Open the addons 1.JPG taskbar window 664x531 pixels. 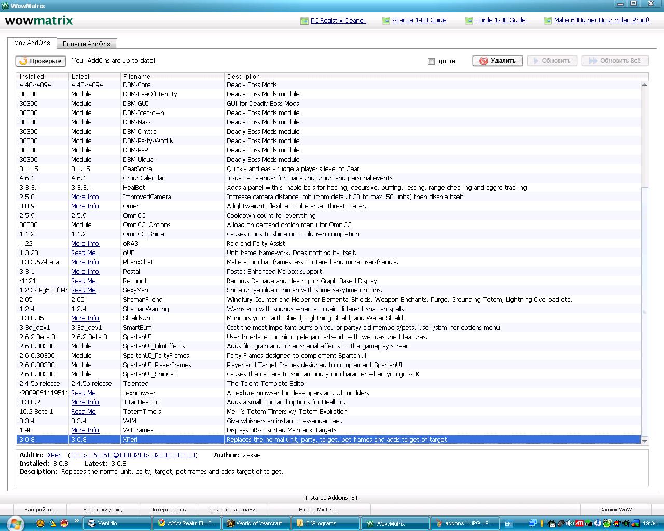click(x=465, y=523)
